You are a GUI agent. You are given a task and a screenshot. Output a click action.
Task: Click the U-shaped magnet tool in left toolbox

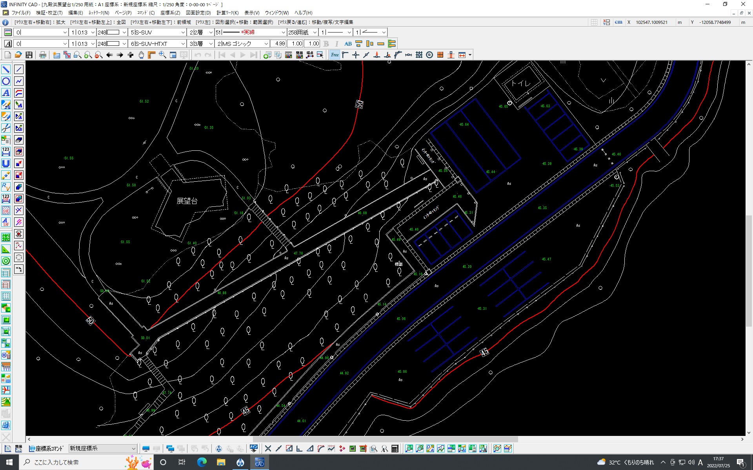[x=6, y=163]
